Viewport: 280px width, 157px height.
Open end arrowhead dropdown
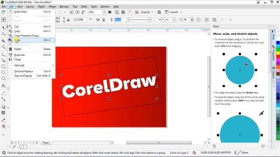tap(174, 20)
